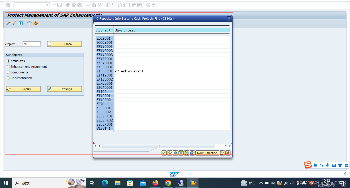The height and width of the screenshot is (188, 350).
Task: Select project ZEMM0002 in the list
Action: point(105,51)
